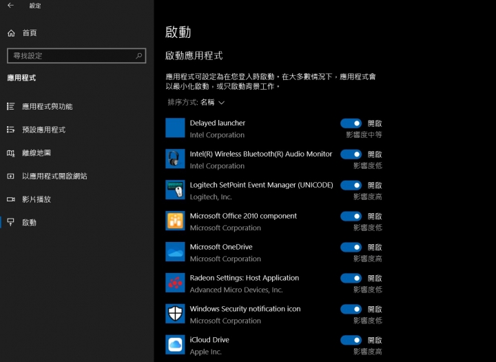Click the Logitech SetPoint mouse icon
The height and width of the screenshot is (362, 496).
coord(175,190)
